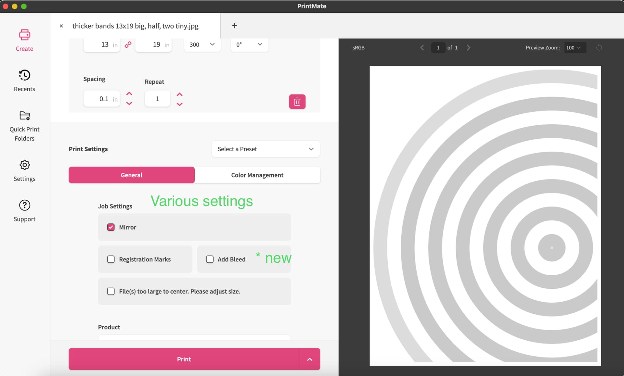Viewport: 624px width, 376px height.
Task: Open the Preview Zoom 100 dropdown
Action: coord(575,48)
